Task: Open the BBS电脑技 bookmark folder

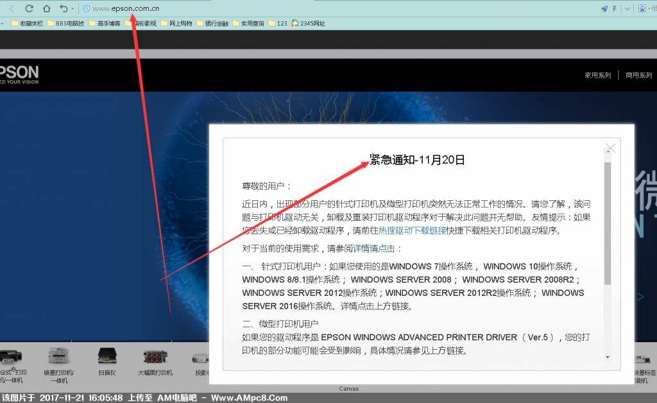Action: 66,24
